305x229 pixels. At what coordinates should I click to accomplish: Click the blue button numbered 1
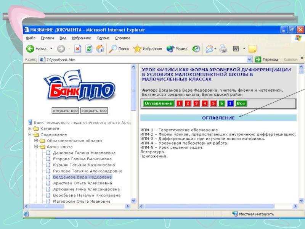coord(230,103)
